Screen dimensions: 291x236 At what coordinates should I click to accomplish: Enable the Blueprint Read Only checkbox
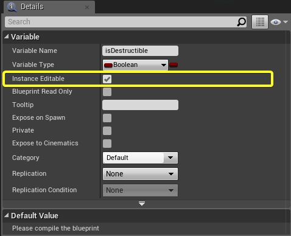107,92
